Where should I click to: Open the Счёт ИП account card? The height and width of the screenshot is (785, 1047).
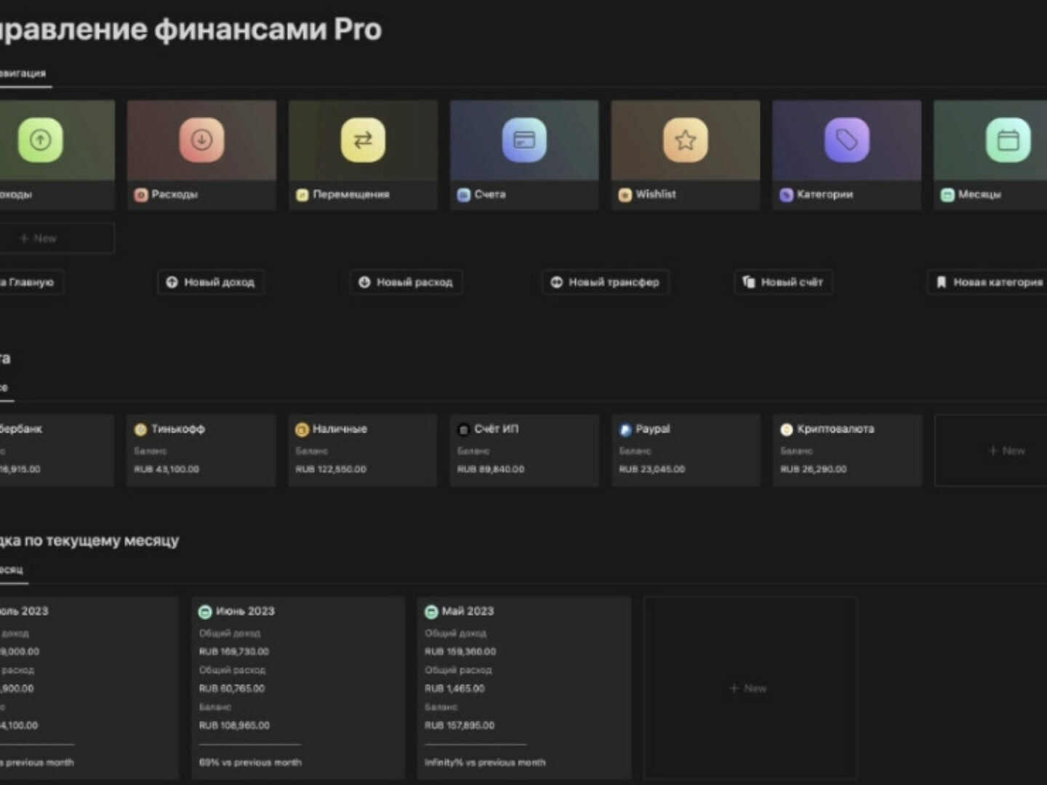(x=524, y=450)
